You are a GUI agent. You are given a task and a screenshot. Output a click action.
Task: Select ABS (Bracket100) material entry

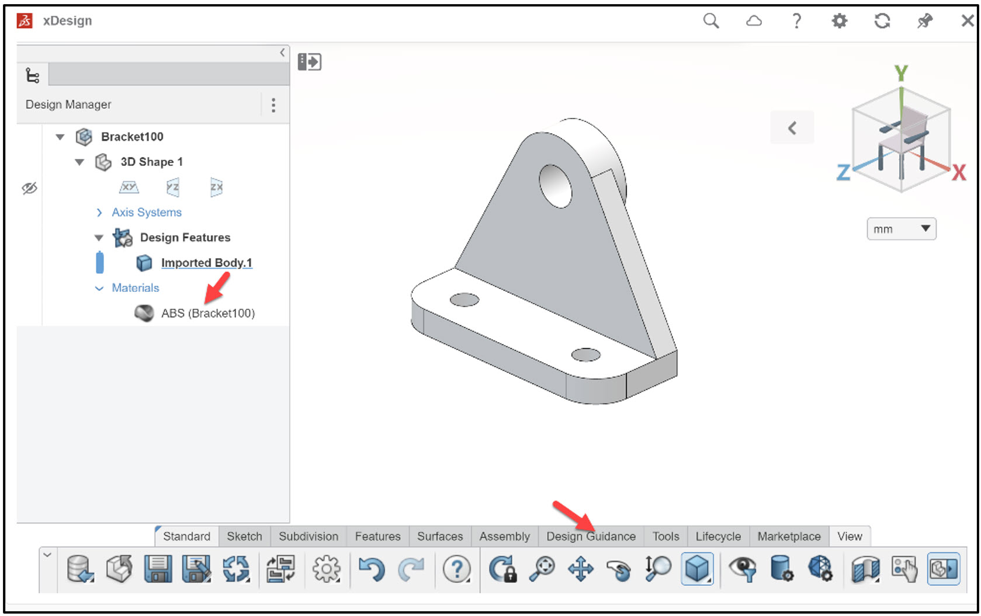(x=209, y=313)
